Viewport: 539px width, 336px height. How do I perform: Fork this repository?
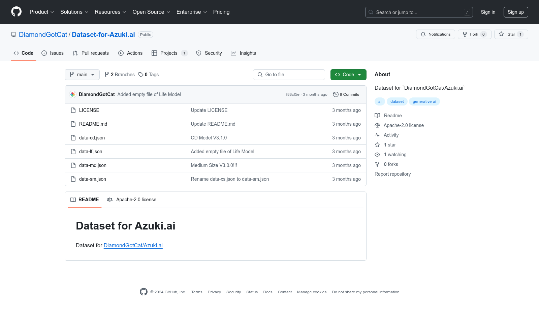click(475, 34)
